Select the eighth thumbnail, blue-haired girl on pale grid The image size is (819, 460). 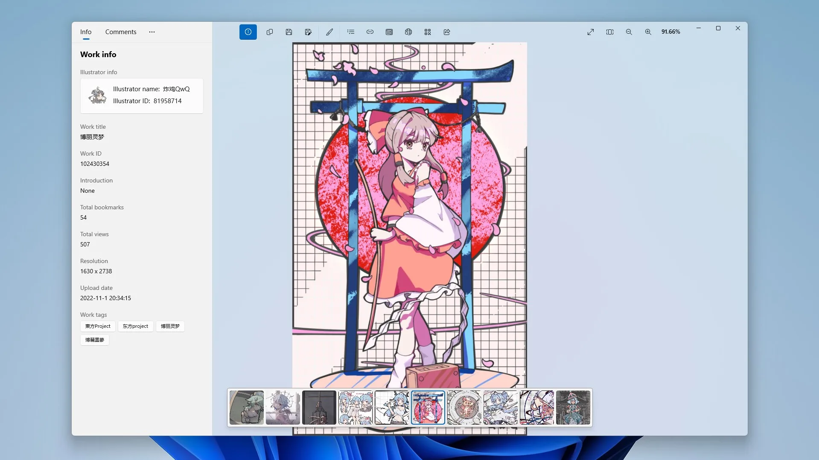coord(501,408)
